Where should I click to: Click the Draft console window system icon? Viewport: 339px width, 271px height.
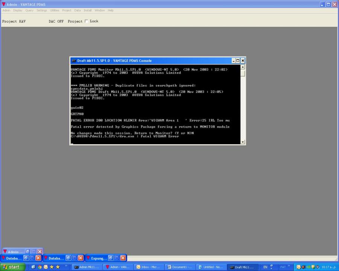(x=74, y=61)
